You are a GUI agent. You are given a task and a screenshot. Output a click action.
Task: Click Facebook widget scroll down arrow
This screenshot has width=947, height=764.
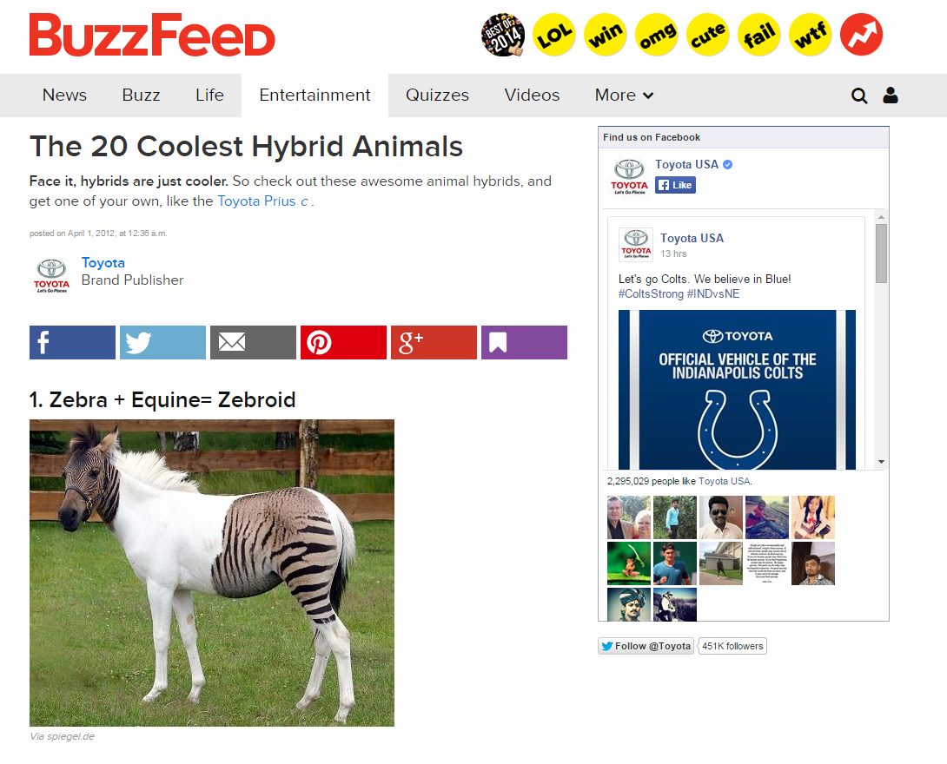pos(881,462)
